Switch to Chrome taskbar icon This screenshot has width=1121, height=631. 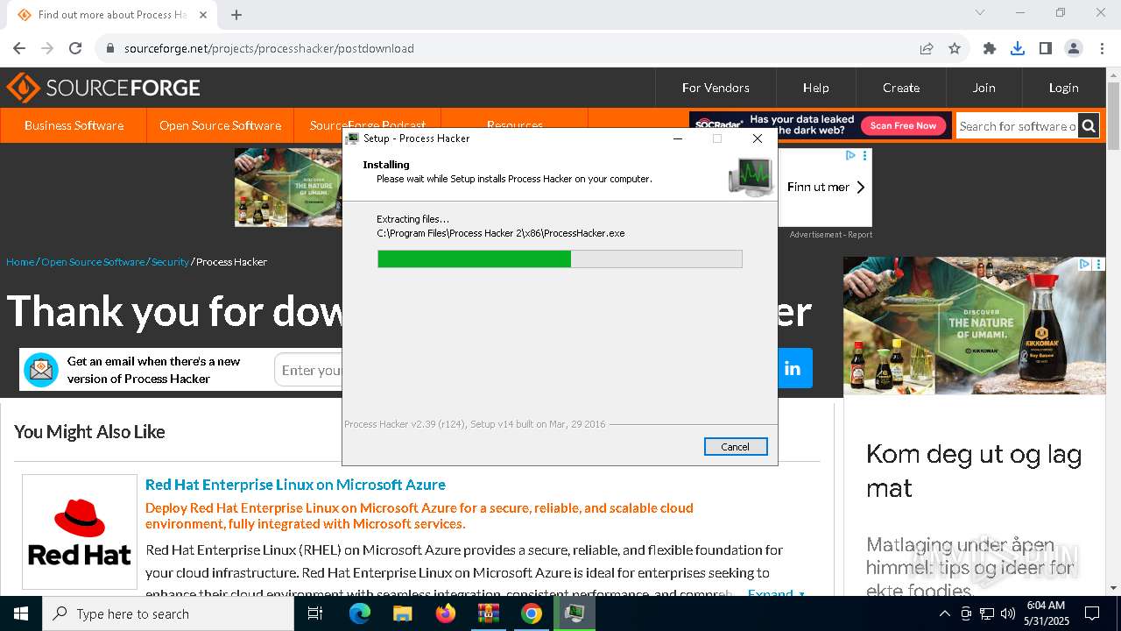[531, 613]
